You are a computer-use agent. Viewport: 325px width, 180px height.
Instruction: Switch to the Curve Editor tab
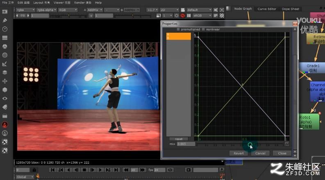(x=267, y=9)
